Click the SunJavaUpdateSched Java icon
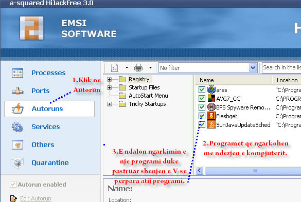The height and width of the screenshot is (202, 301). click(211, 125)
